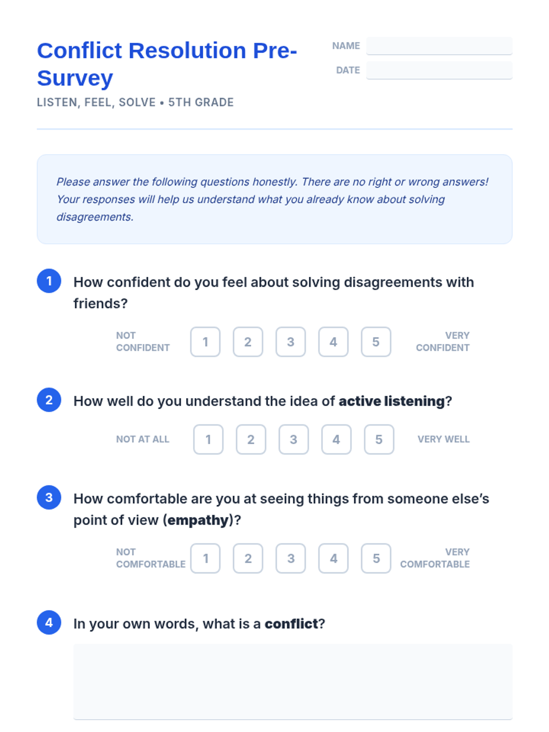The height and width of the screenshot is (732, 549).
Task: Click the conflict definition text area
Action: (293, 681)
